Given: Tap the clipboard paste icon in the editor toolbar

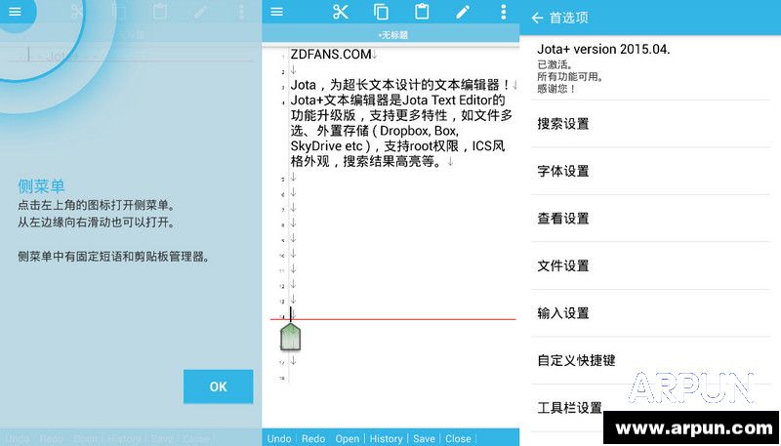Looking at the screenshot, I should pyautogui.click(x=422, y=12).
